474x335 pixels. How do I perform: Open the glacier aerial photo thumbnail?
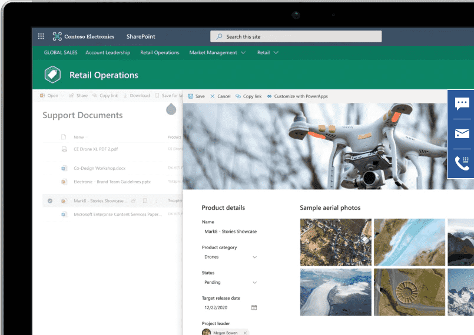(336, 292)
